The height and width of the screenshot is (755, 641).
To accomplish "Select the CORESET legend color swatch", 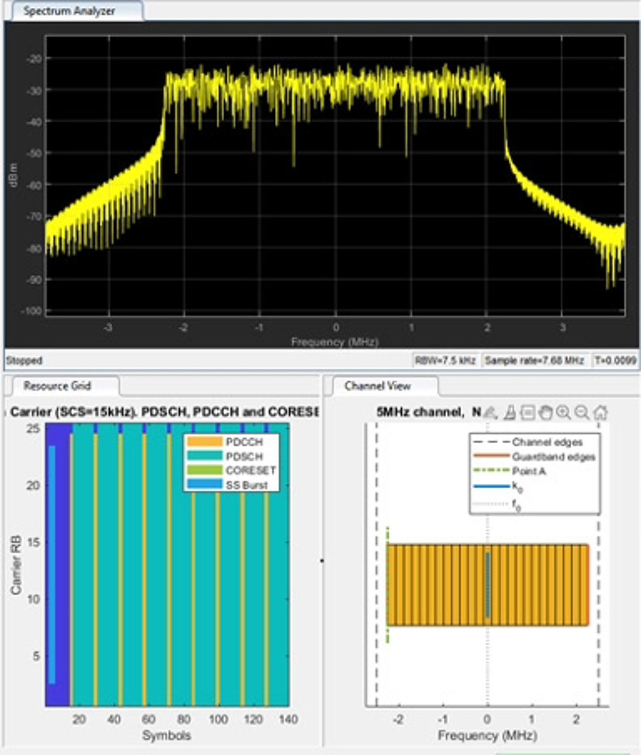I will (x=204, y=470).
